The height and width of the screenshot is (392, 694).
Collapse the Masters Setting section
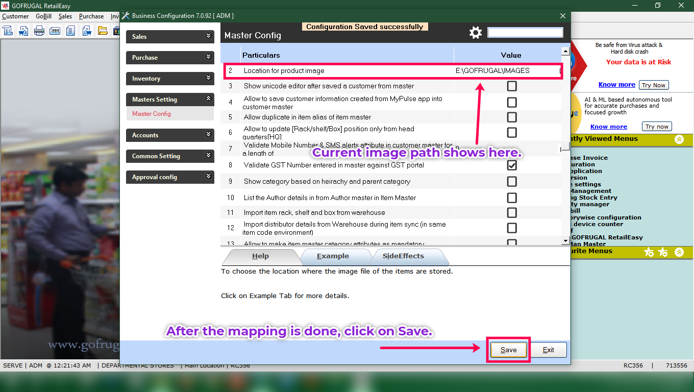click(170, 100)
